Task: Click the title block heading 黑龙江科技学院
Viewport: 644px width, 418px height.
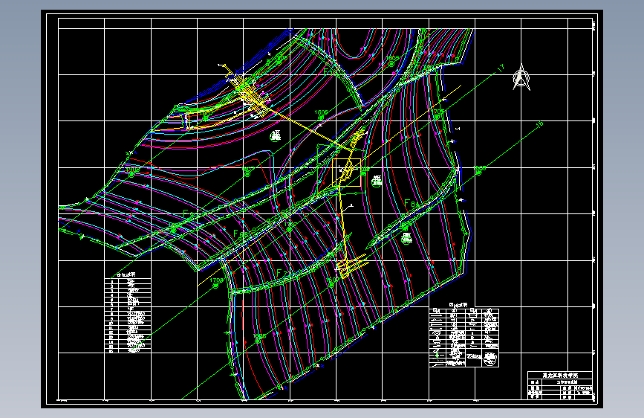Action: tap(560, 375)
